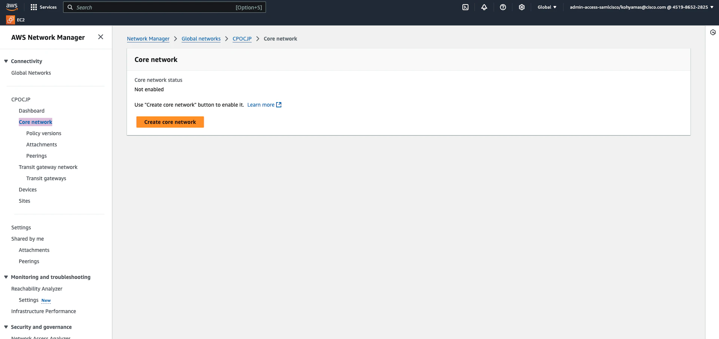Open Sites in sidebar
The height and width of the screenshot is (339, 719).
pyautogui.click(x=24, y=201)
